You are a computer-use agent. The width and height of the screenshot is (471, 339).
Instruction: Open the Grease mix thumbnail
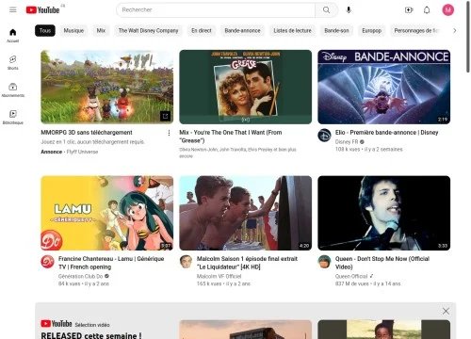coord(246,87)
